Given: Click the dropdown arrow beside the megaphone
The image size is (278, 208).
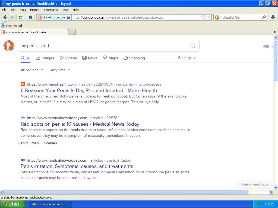Looking at the screenshot, I should (x=273, y=46).
